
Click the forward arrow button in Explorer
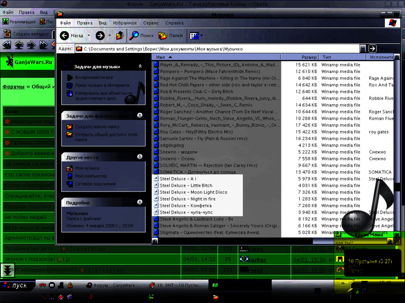[x=100, y=36]
